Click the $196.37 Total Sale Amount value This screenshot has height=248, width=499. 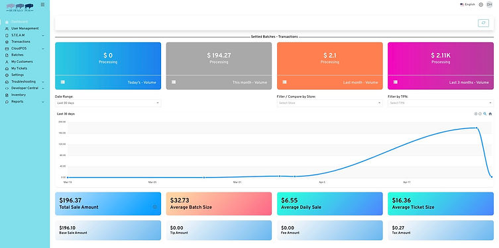coord(70,200)
